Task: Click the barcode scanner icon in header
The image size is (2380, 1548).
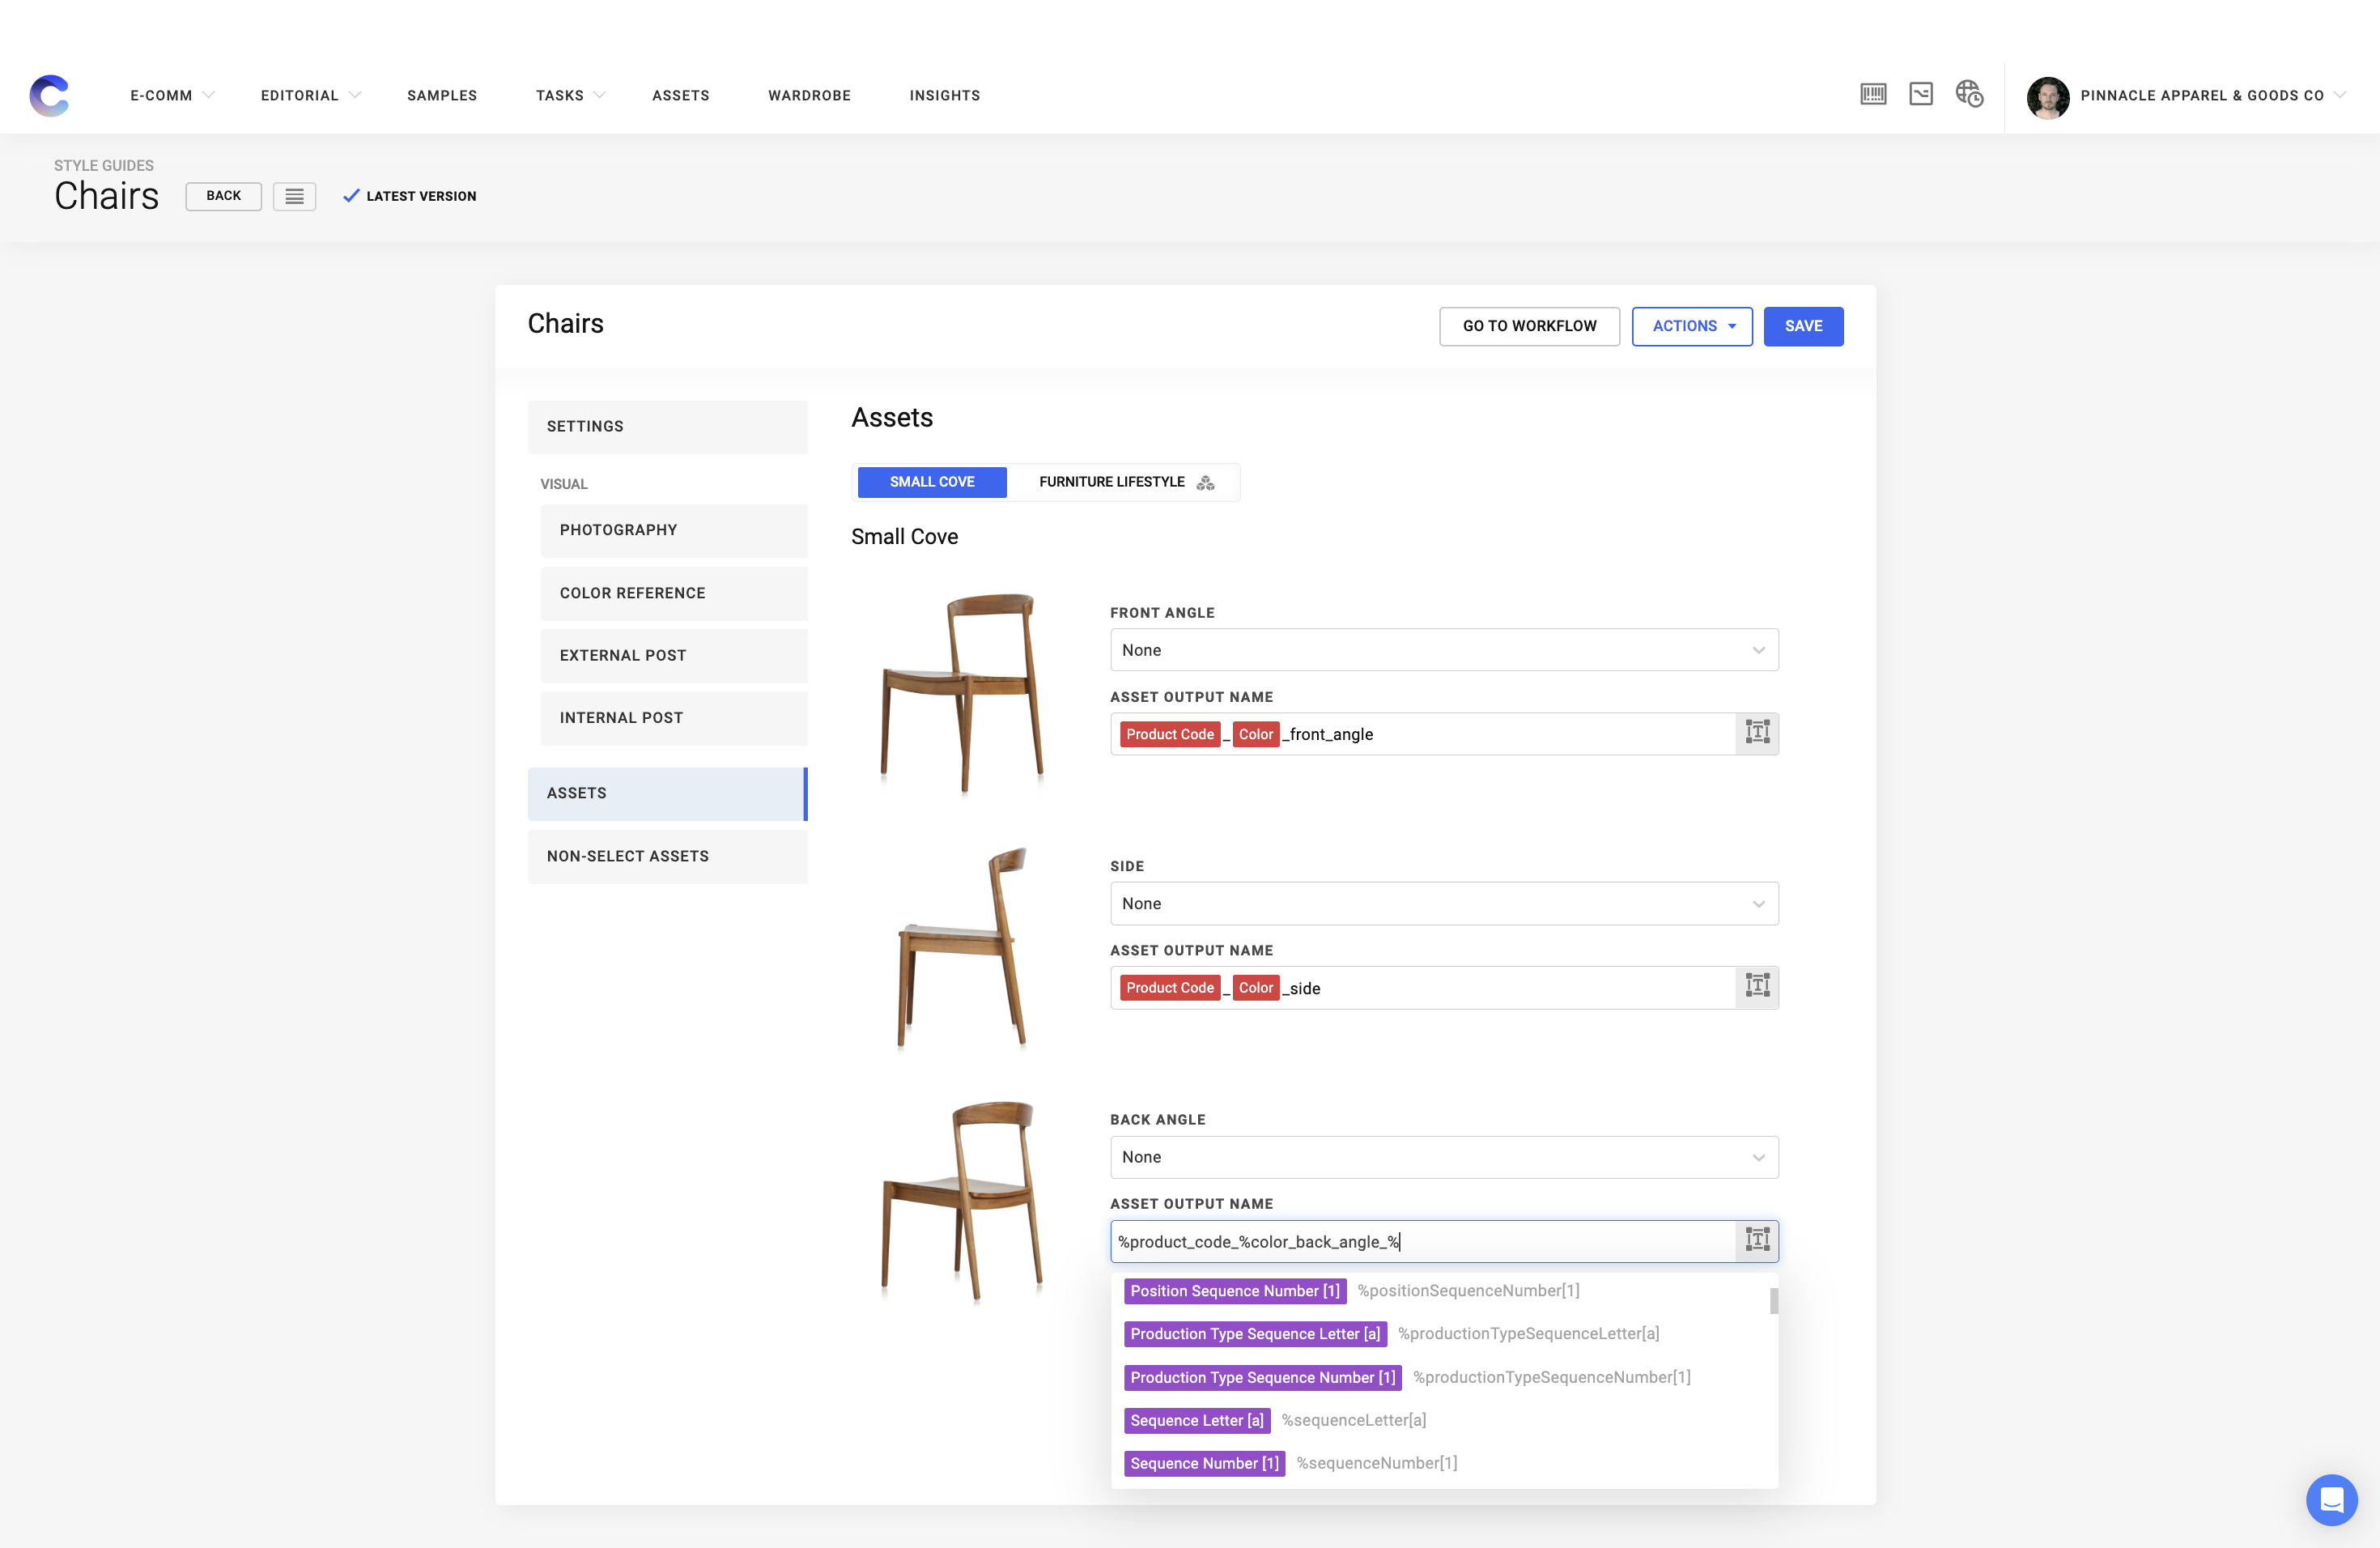Action: click(x=1873, y=95)
